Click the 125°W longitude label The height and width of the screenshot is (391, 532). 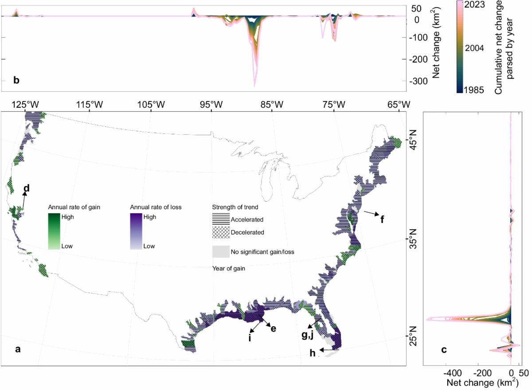pyautogui.click(x=25, y=105)
